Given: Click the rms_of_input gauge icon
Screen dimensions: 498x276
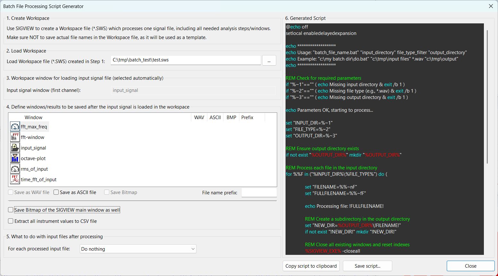Looking at the screenshot, I should [15, 169].
